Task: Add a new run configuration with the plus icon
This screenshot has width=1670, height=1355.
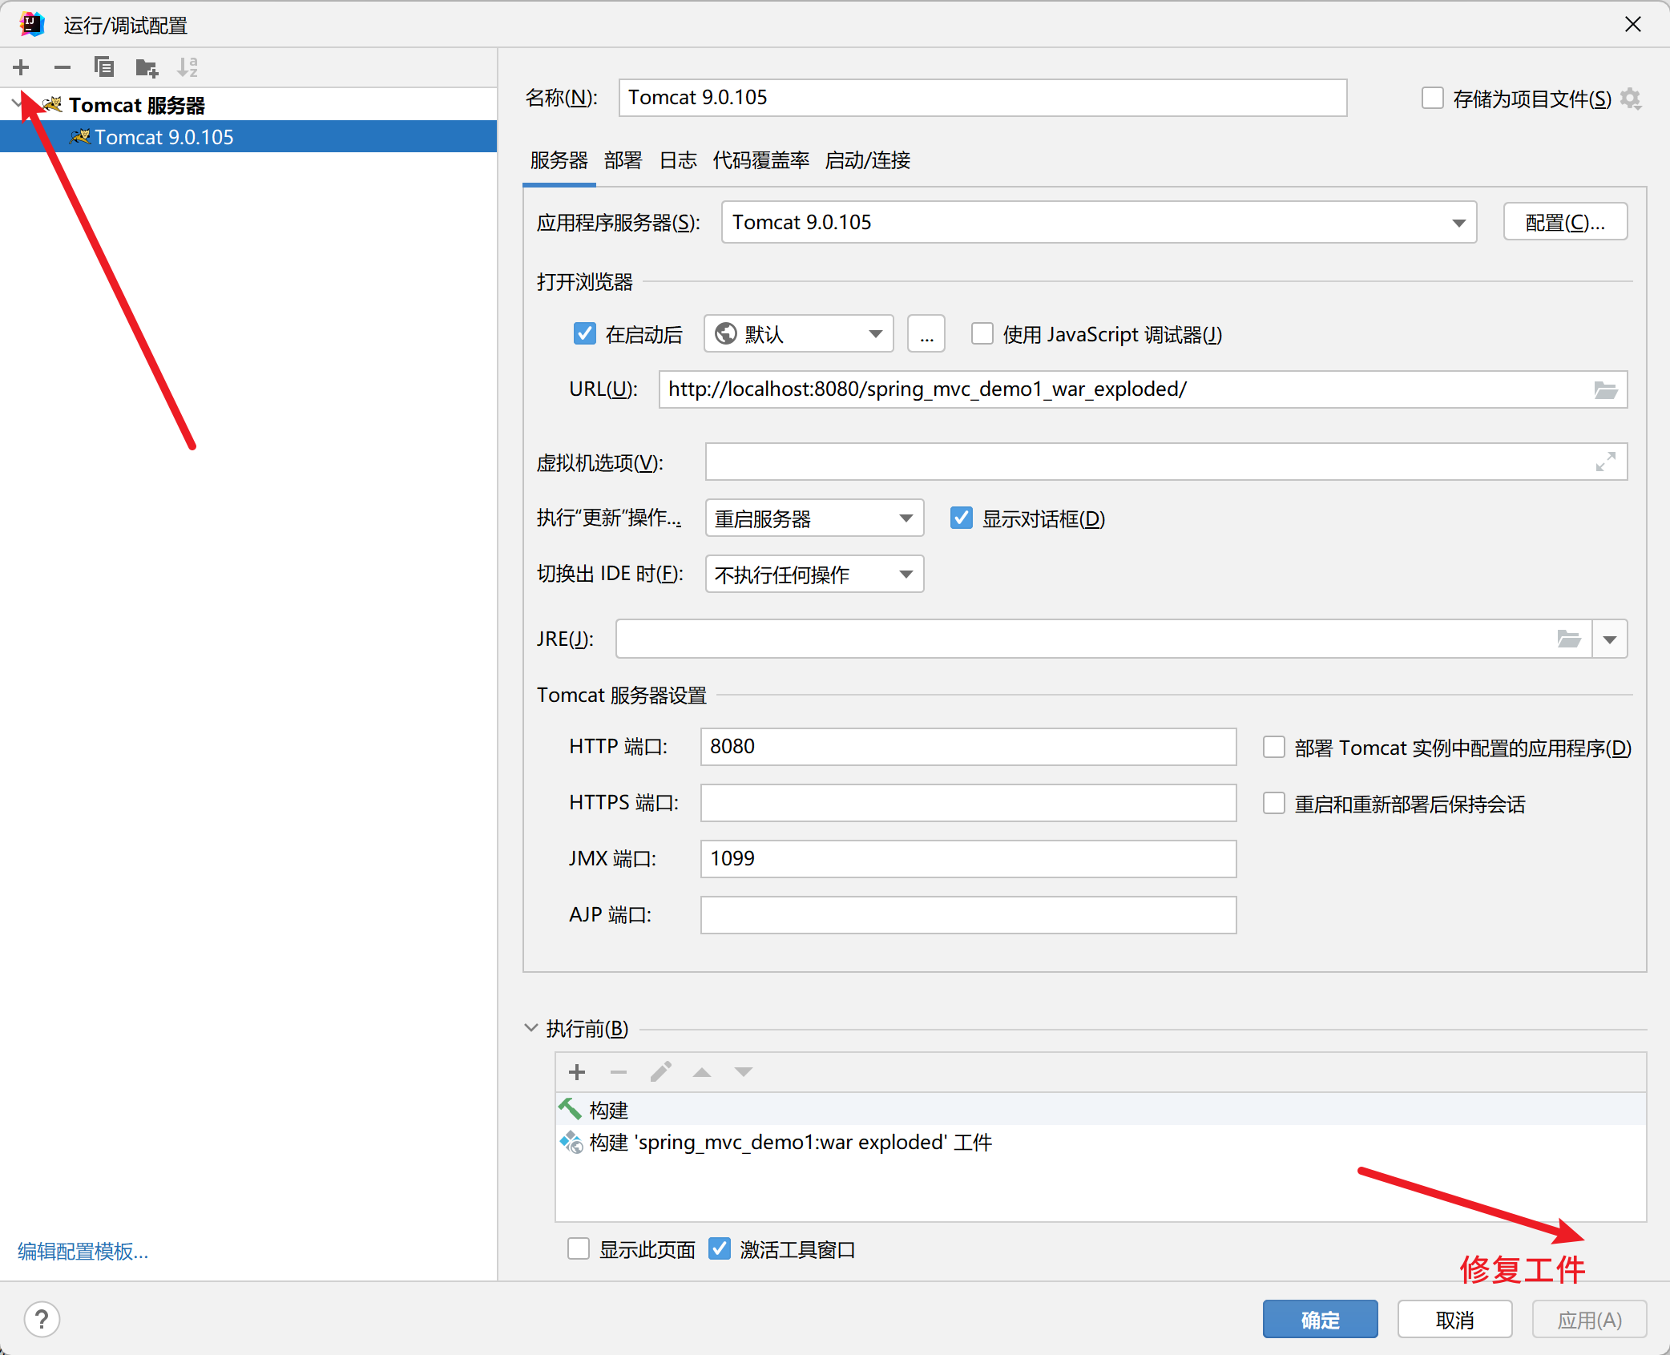Action: [x=22, y=67]
